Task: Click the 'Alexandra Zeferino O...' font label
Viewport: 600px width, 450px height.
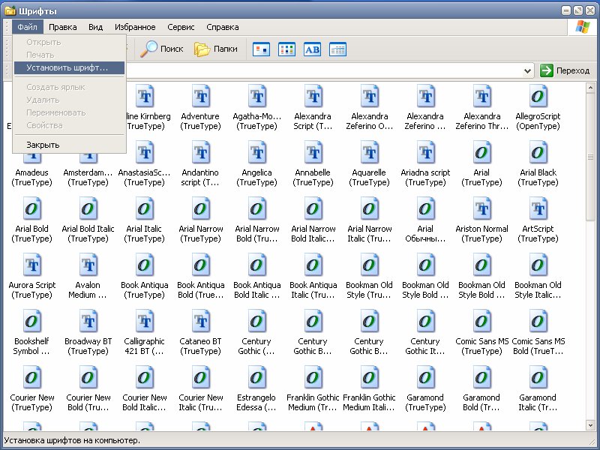Action: 369,121
